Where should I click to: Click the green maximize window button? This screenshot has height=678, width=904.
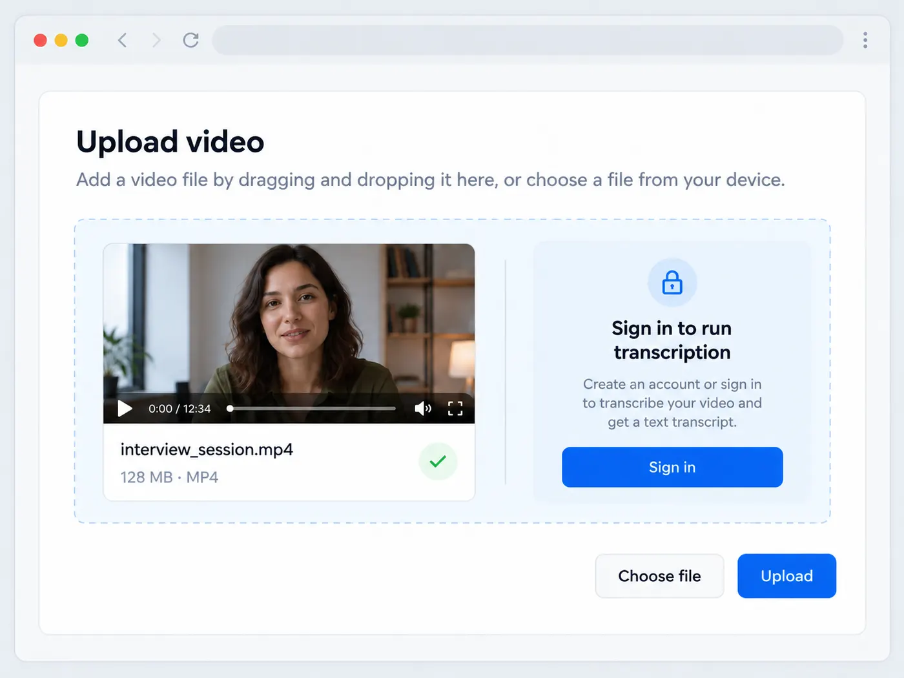82,40
